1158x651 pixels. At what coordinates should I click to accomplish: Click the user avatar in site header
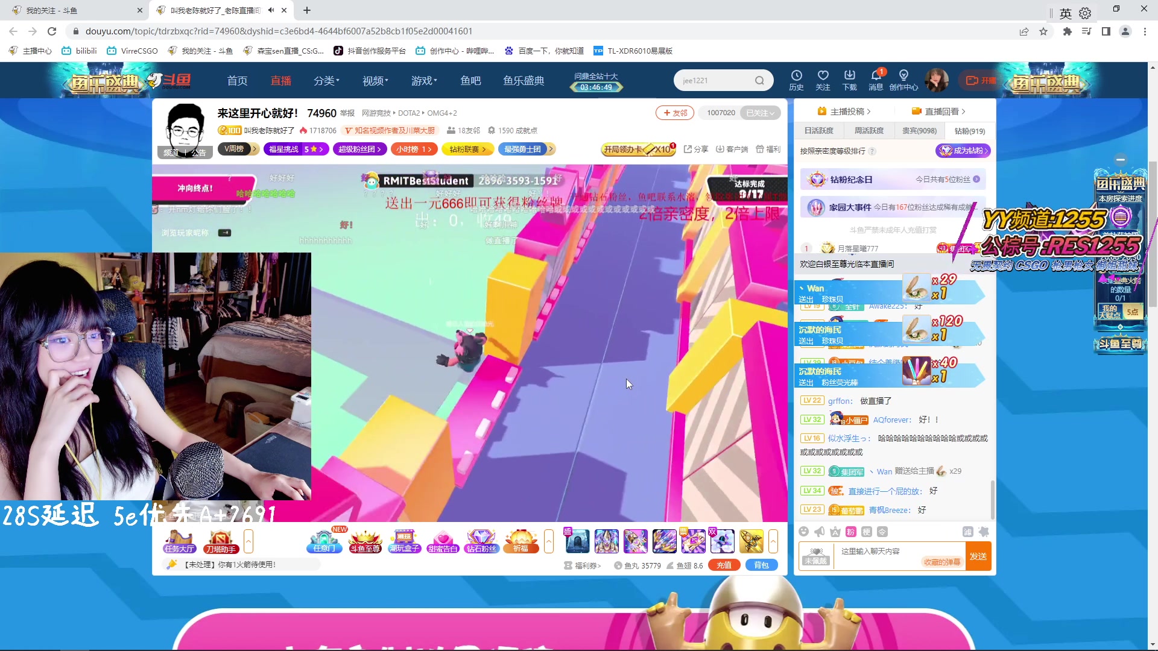pos(937,80)
